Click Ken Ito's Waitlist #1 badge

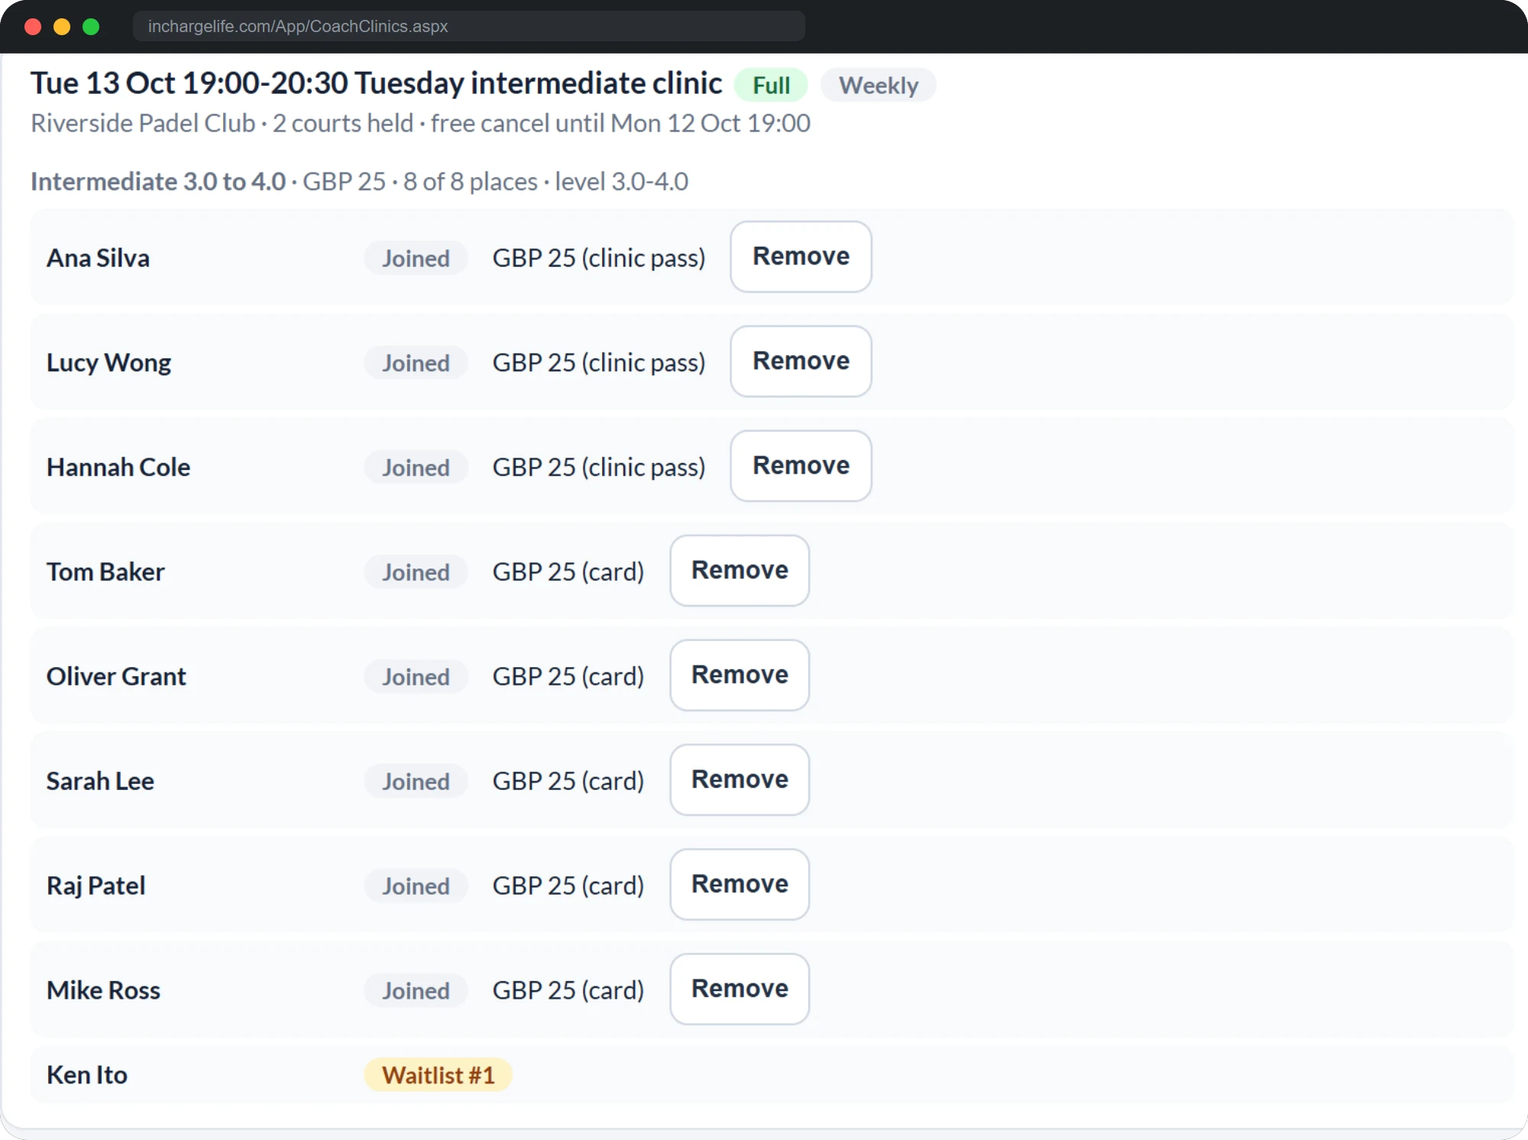[x=438, y=1075]
